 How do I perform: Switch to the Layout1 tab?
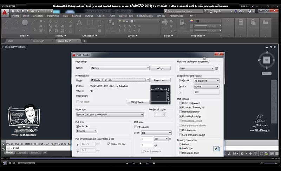click(22, 152)
